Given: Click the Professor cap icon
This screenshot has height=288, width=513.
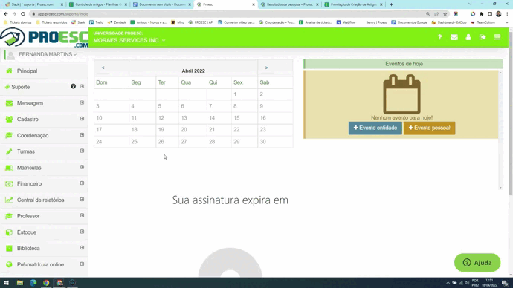Looking at the screenshot, I should 9,216.
